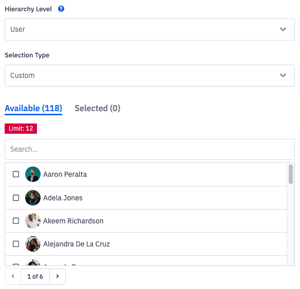This screenshot has height=289, width=300.
Task: Go to next page with right arrow
Action: click(58, 276)
